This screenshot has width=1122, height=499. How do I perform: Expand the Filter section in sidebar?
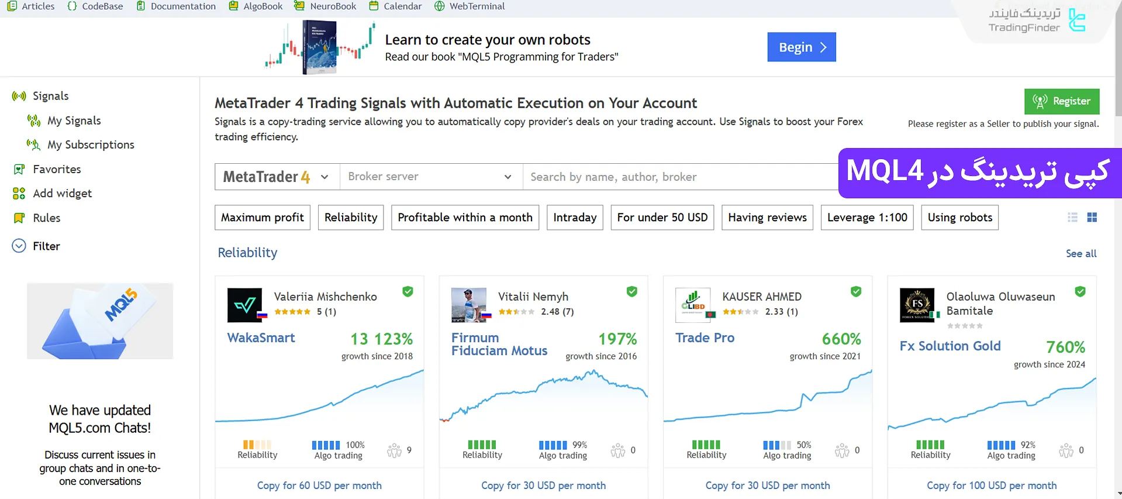[19, 246]
